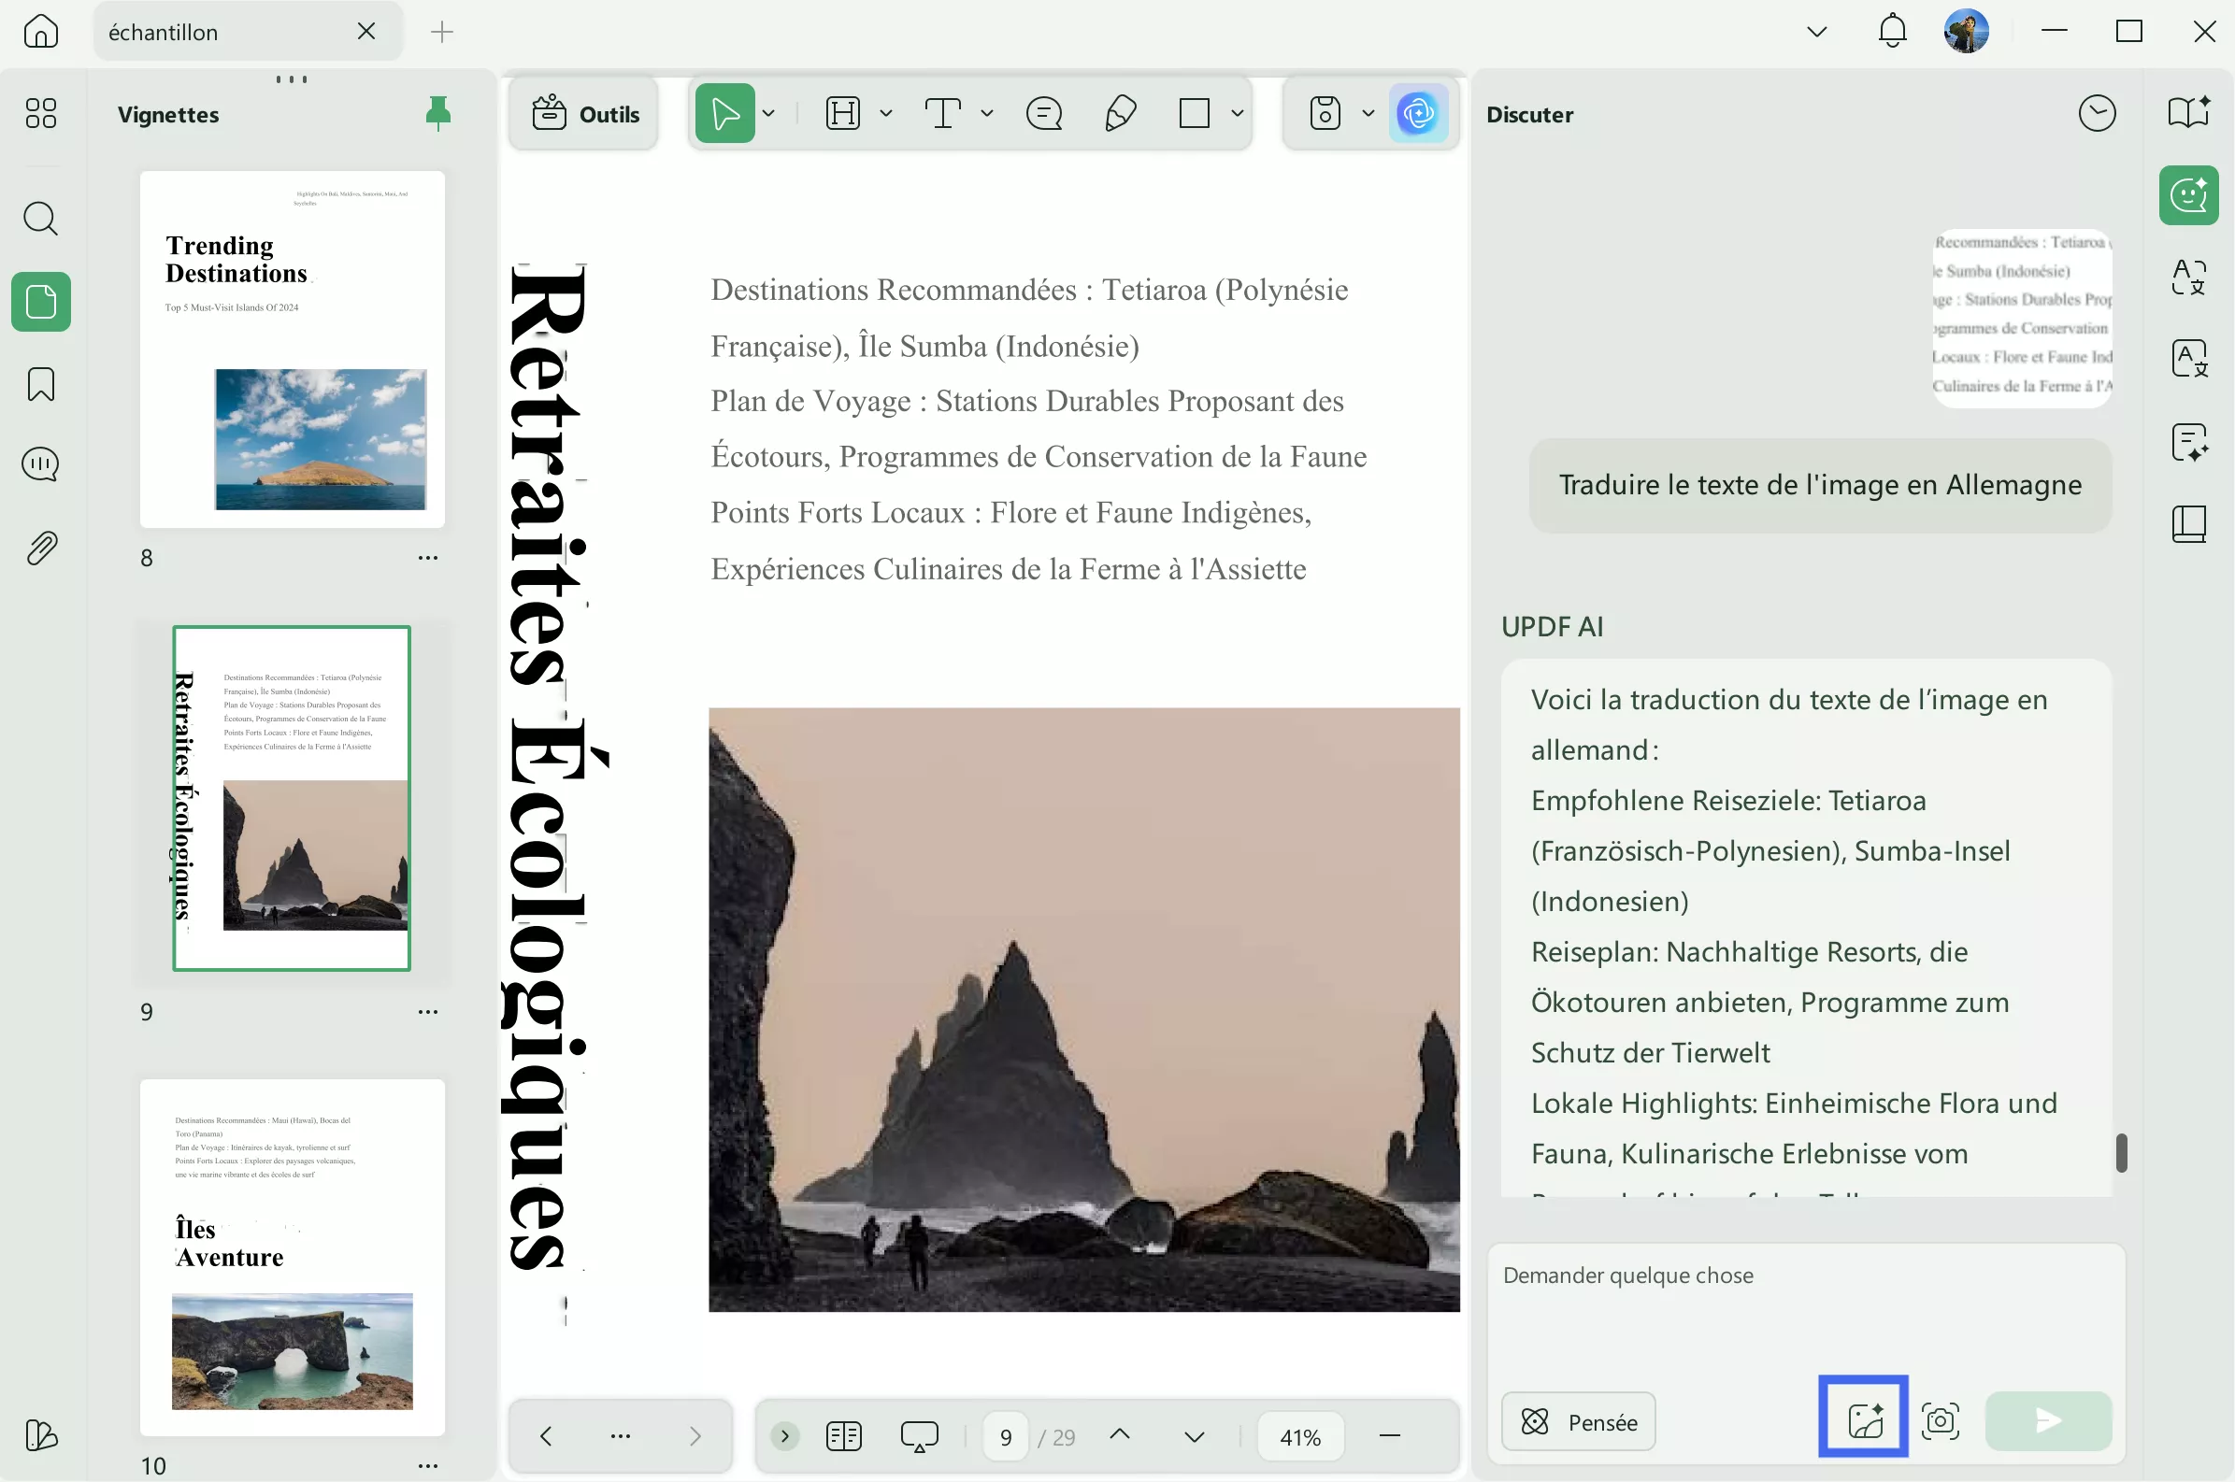Toggle the Pensée thinking mode
Viewport: 2235px width, 1482px height.
[x=1578, y=1420]
